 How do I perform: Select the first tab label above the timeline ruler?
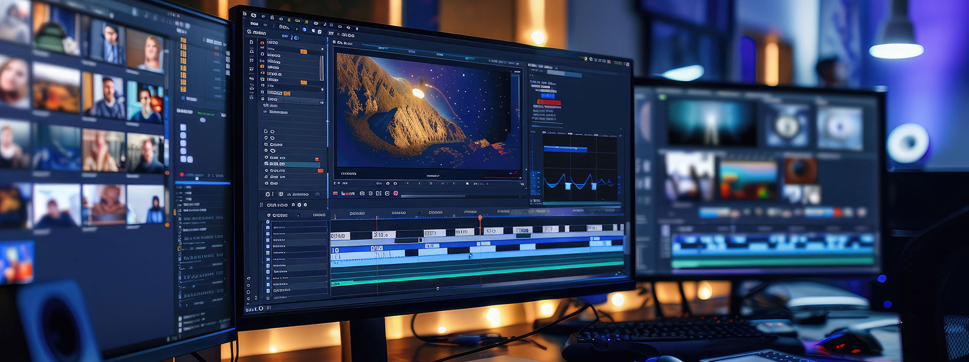pos(357,213)
